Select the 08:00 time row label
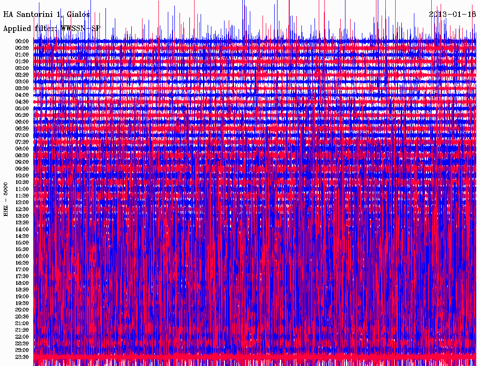Image resolution: width=480 pixels, height=366 pixels. (x=22, y=149)
